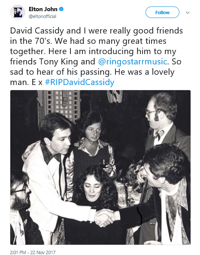
Task: Click the man in white jacket in photo
Action: coord(54,171)
